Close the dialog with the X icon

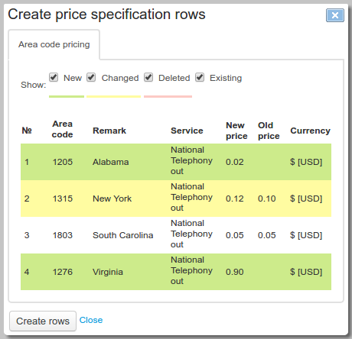click(x=335, y=15)
